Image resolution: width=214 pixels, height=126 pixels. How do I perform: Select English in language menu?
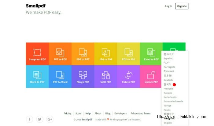tap(168, 123)
